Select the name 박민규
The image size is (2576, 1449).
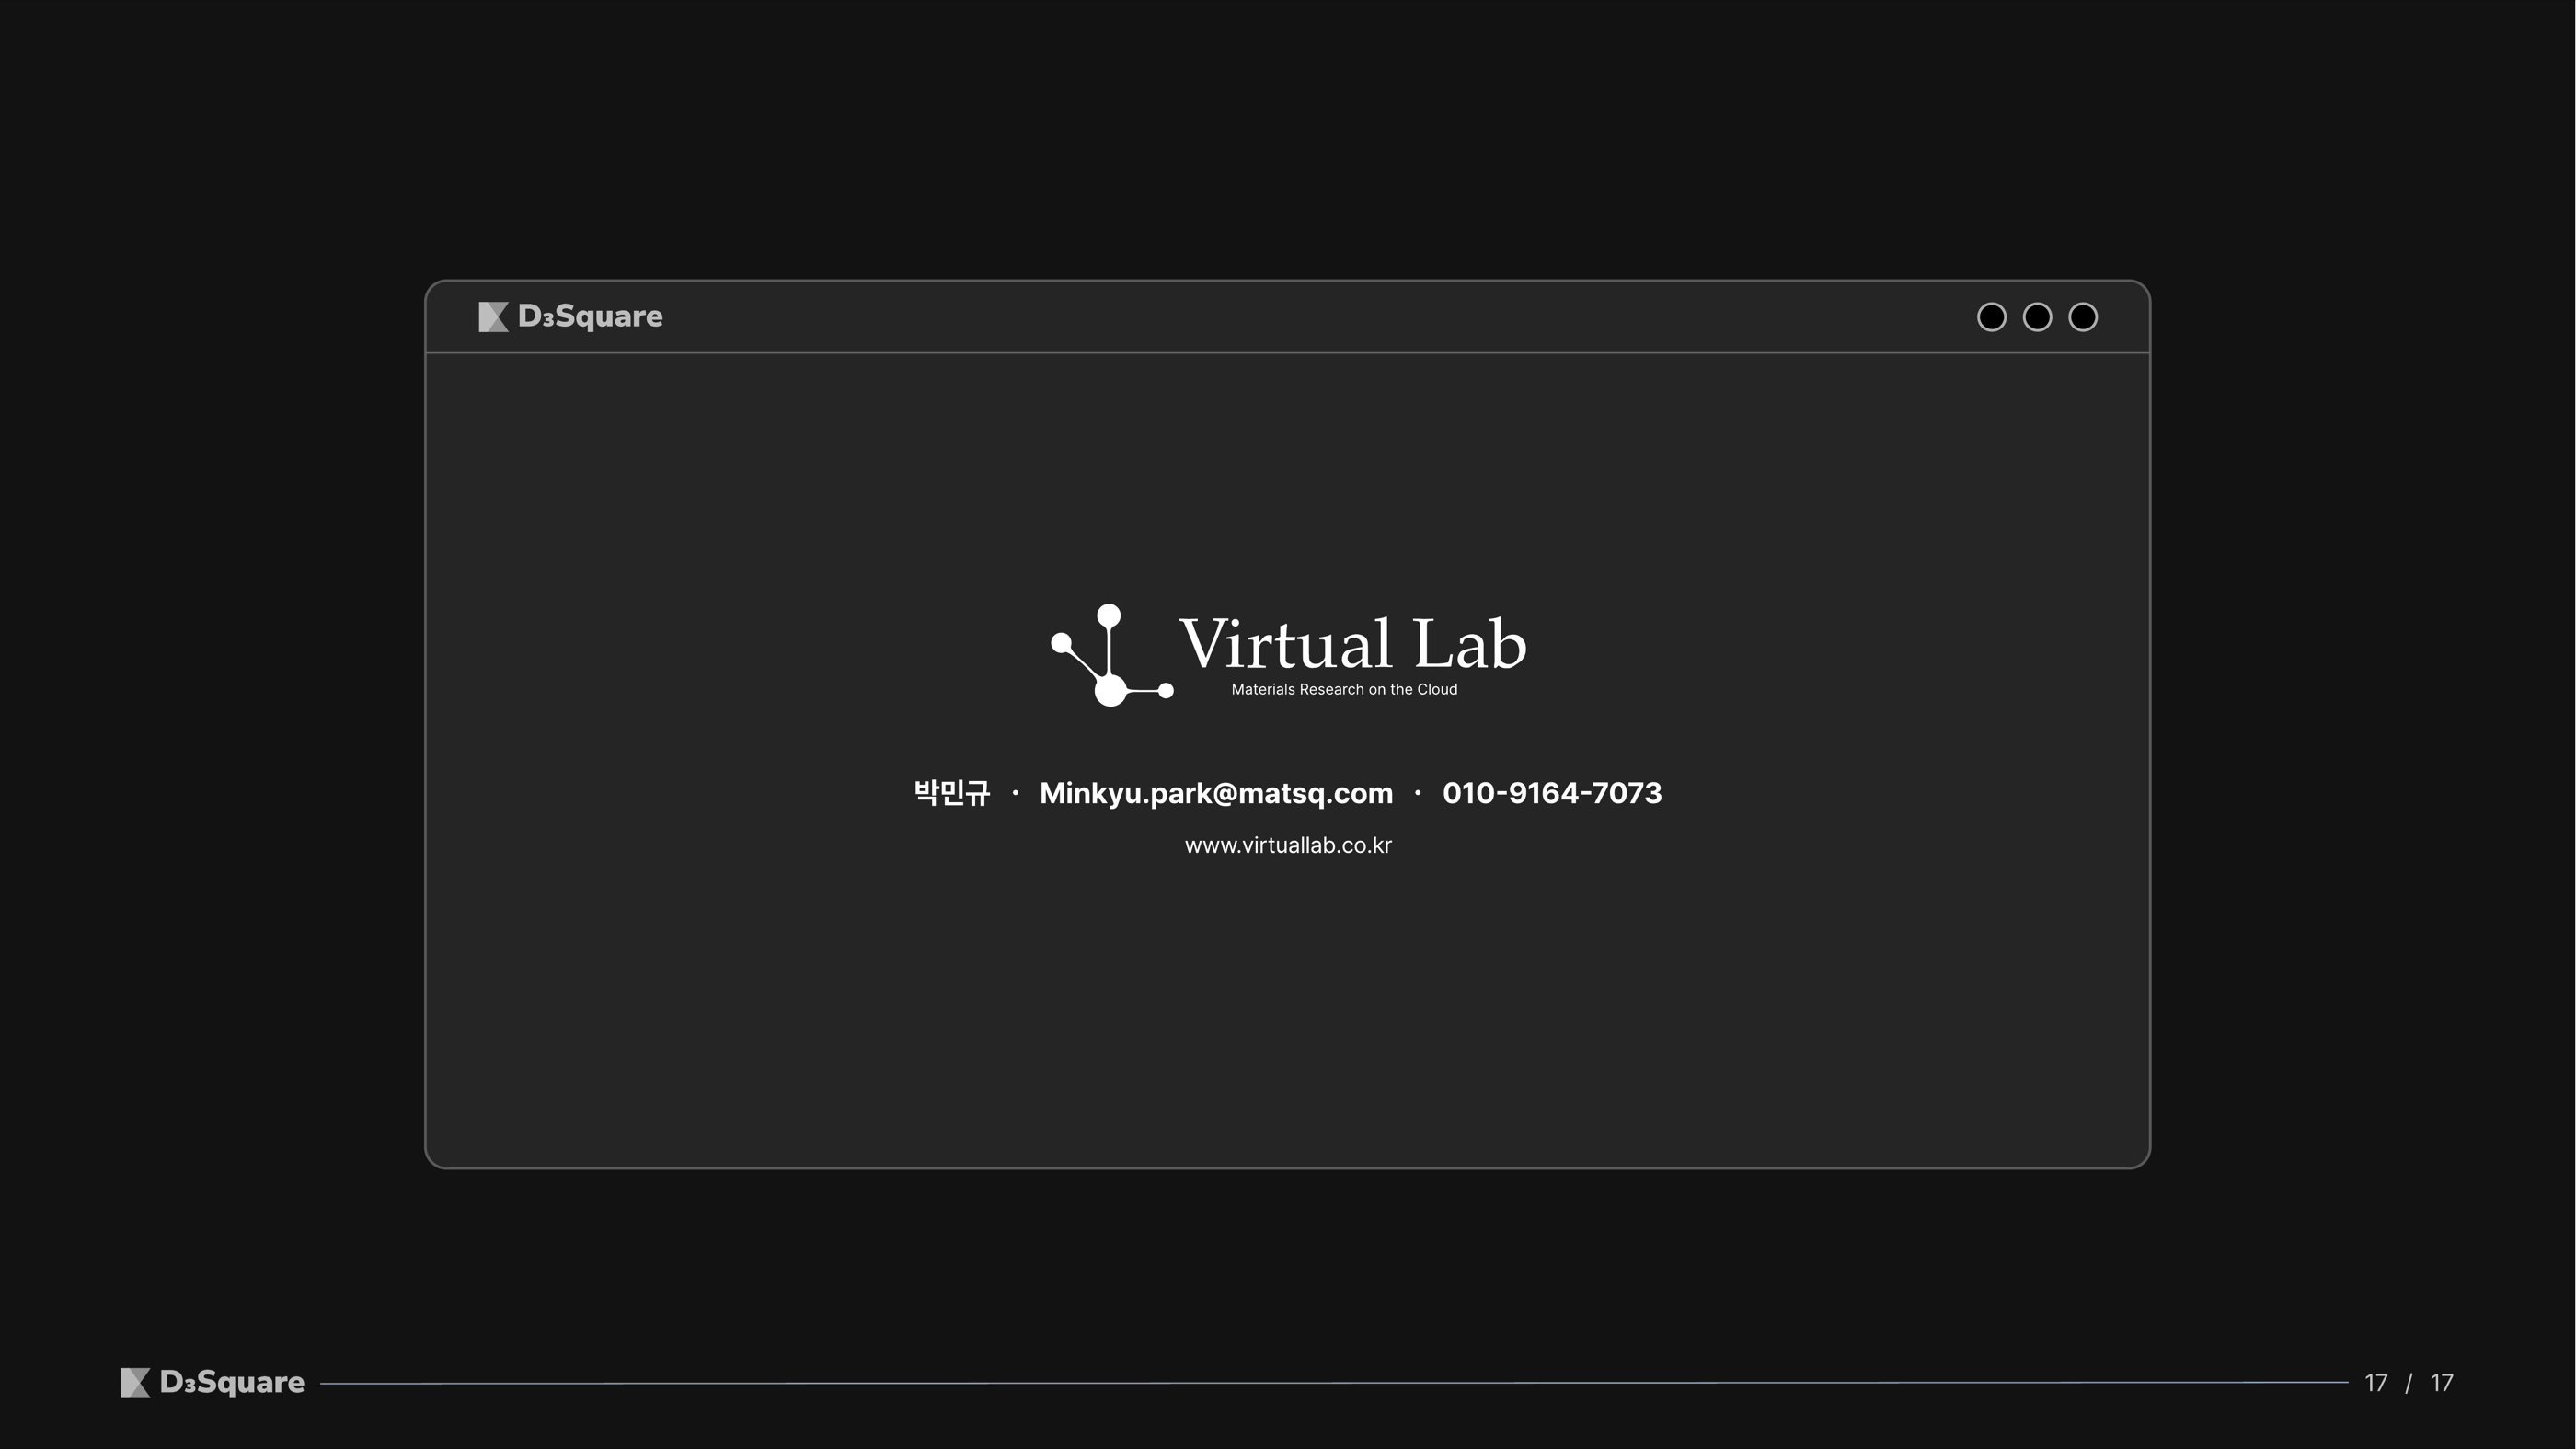[x=952, y=793]
